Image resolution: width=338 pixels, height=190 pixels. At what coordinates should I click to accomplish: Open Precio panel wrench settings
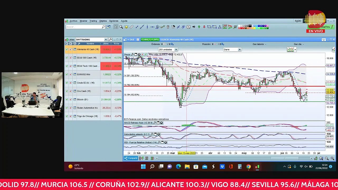coord(132,54)
